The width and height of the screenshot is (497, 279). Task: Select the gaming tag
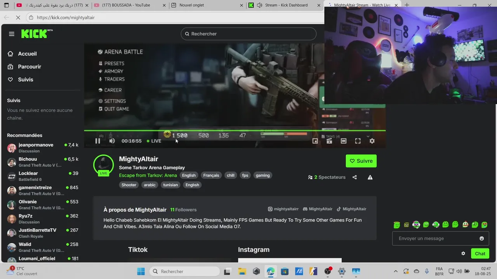[x=262, y=175]
